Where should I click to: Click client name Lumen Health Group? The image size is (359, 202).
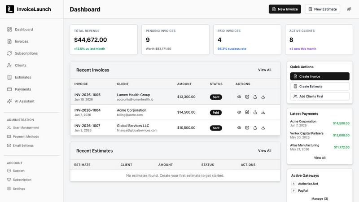tap(133, 95)
